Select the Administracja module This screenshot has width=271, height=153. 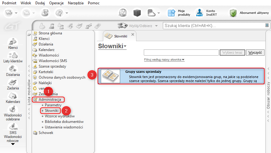point(48,100)
